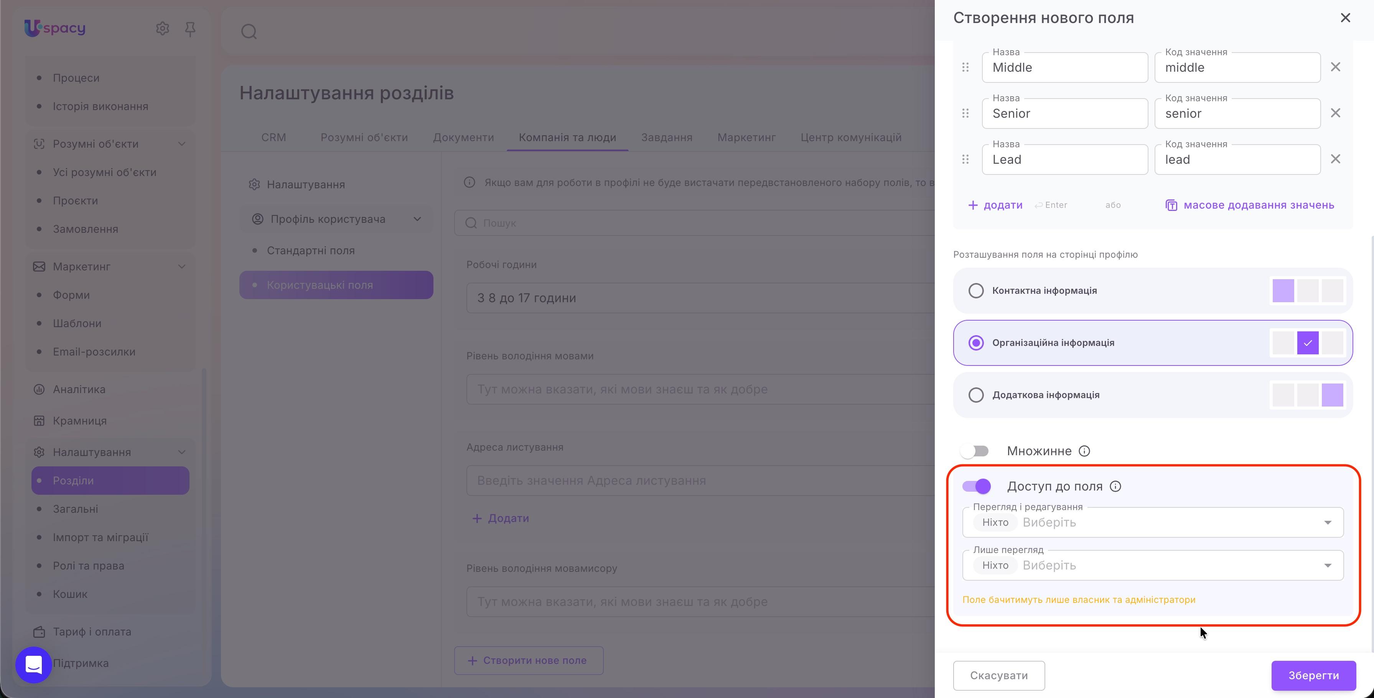1374x698 pixels.
Task: Open the Центр комунікацій tab
Action: [851, 138]
